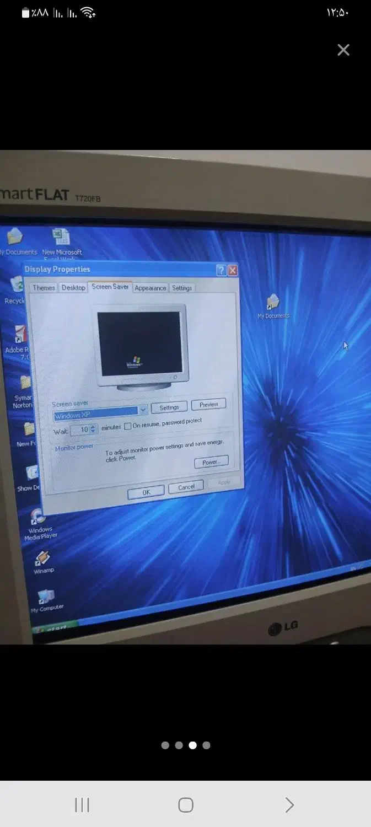Open My Documents icon on desktop right side
Viewport: 371px width, 827px height.
point(273,307)
